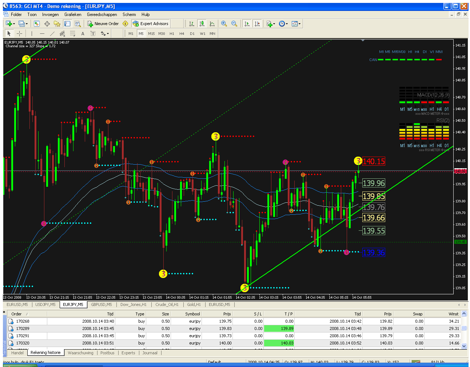Switch chart to bar chart style

click(192, 24)
